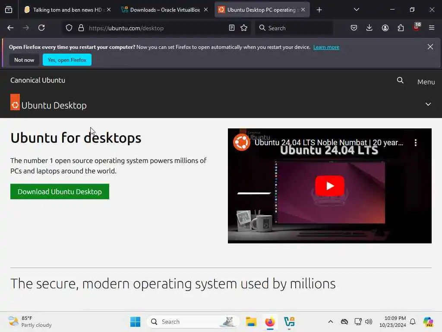Open extension icon with badge 10
This screenshot has height=332, width=442.
pyautogui.click(x=417, y=27)
